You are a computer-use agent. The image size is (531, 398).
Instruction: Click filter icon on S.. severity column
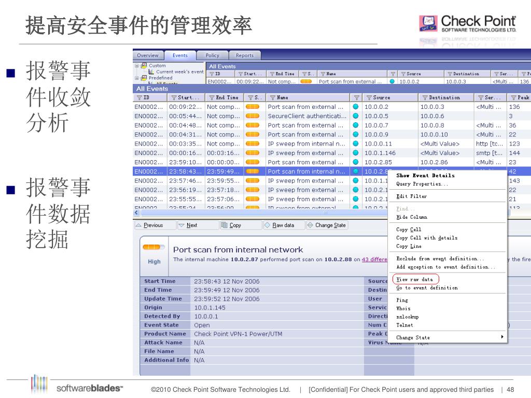(x=250, y=97)
